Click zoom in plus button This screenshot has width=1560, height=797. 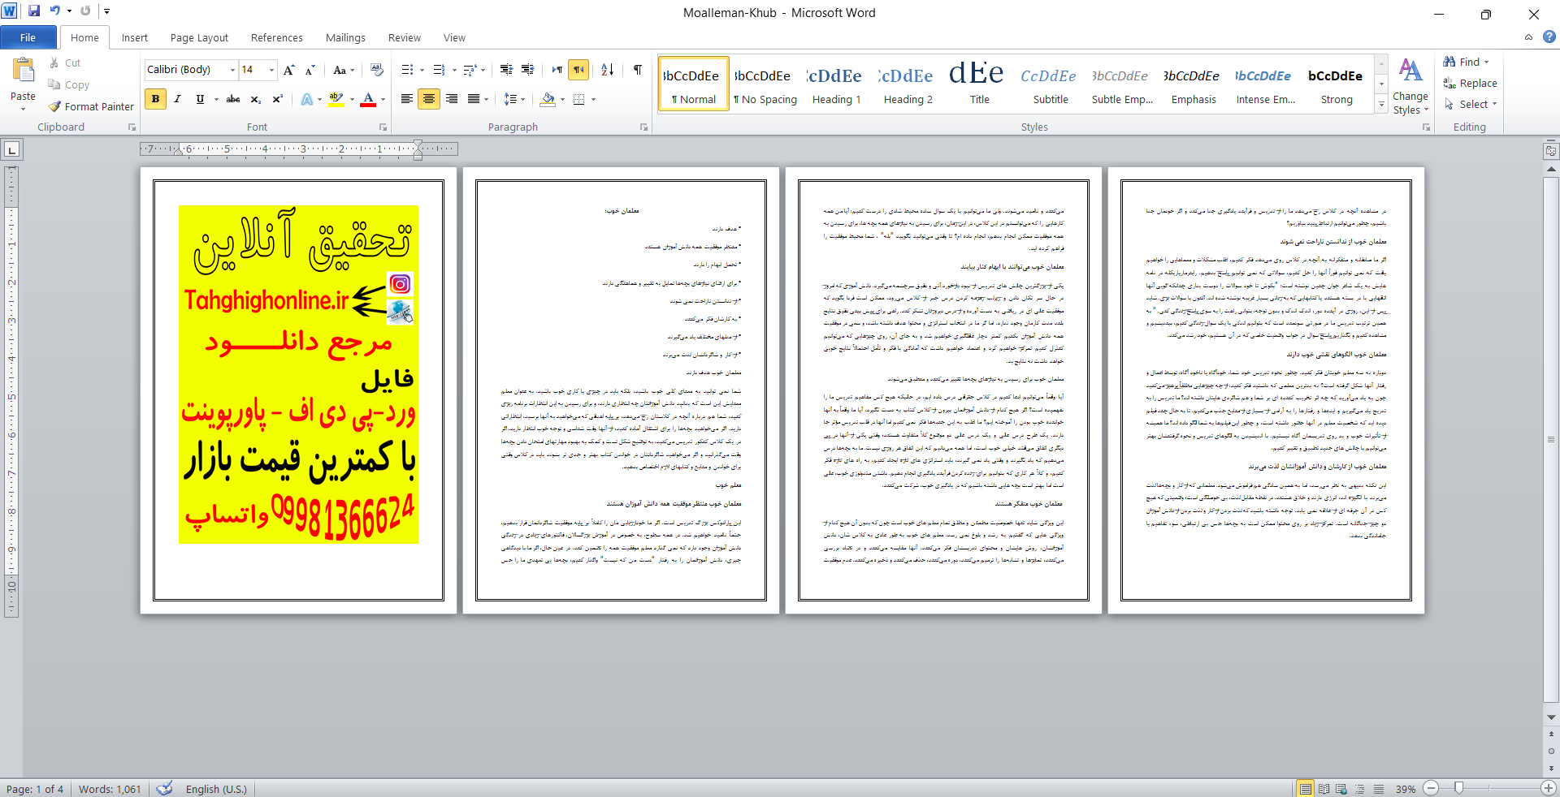click(x=1549, y=788)
